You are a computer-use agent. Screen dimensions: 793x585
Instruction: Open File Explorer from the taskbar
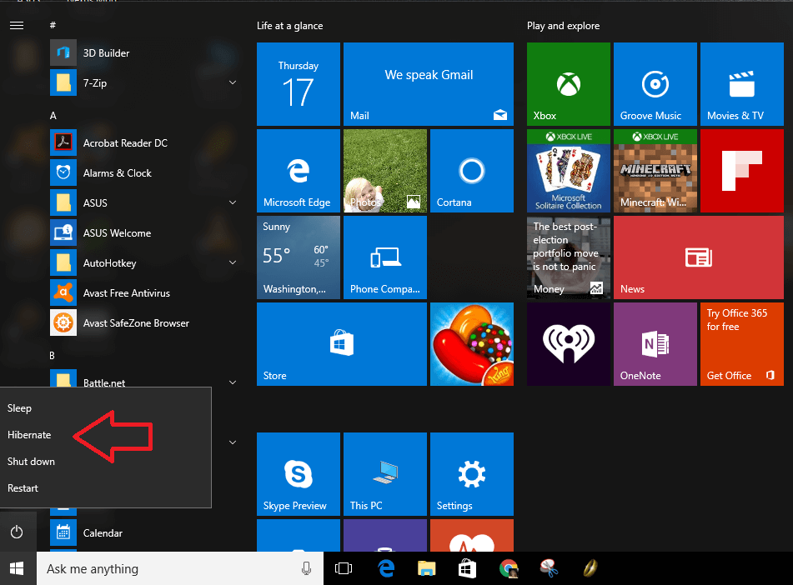tap(426, 568)
